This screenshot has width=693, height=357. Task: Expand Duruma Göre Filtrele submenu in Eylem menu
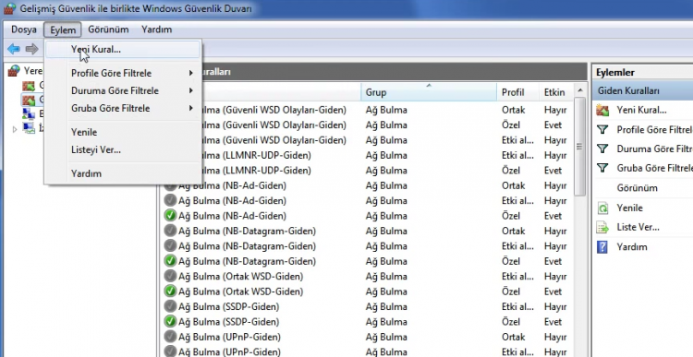(x=123, y=90)
